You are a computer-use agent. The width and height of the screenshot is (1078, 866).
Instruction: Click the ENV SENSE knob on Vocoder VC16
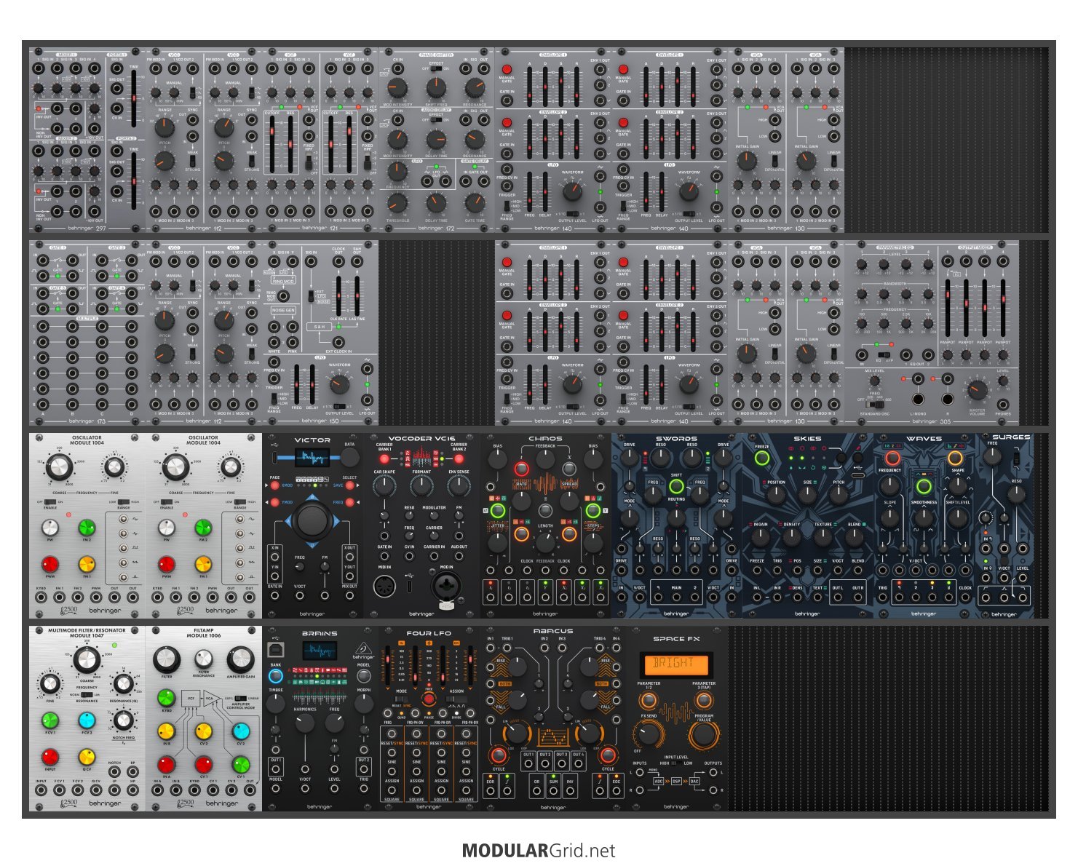459,488
